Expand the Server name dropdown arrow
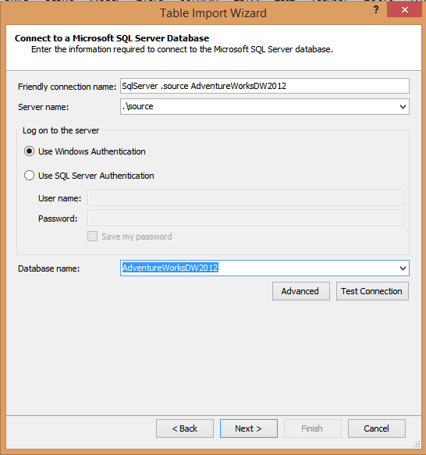Viewport: 426px width, 455px height. point(403,107)
